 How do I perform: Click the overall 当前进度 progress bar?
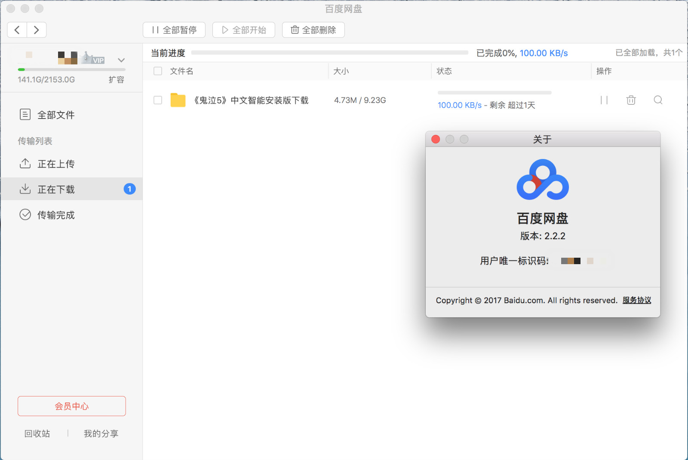pos(330,53)
